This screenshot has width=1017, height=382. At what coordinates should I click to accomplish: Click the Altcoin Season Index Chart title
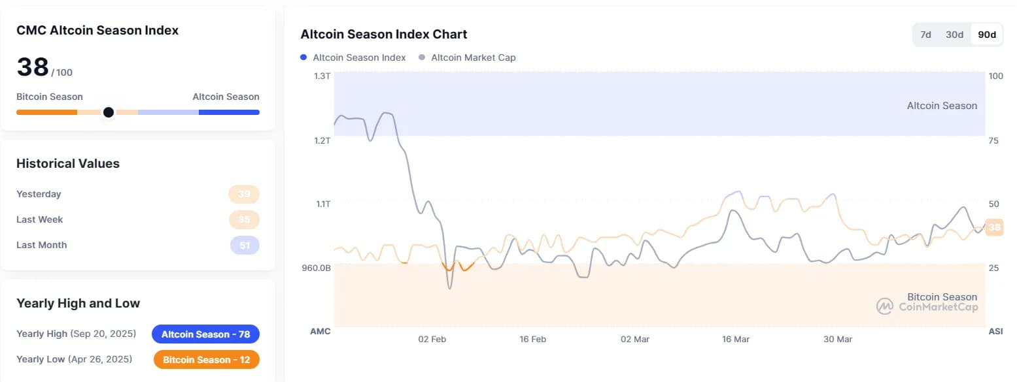tap(384, 35)
